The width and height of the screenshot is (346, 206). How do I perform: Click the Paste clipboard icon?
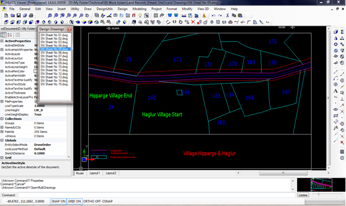(x=240, y=16)
